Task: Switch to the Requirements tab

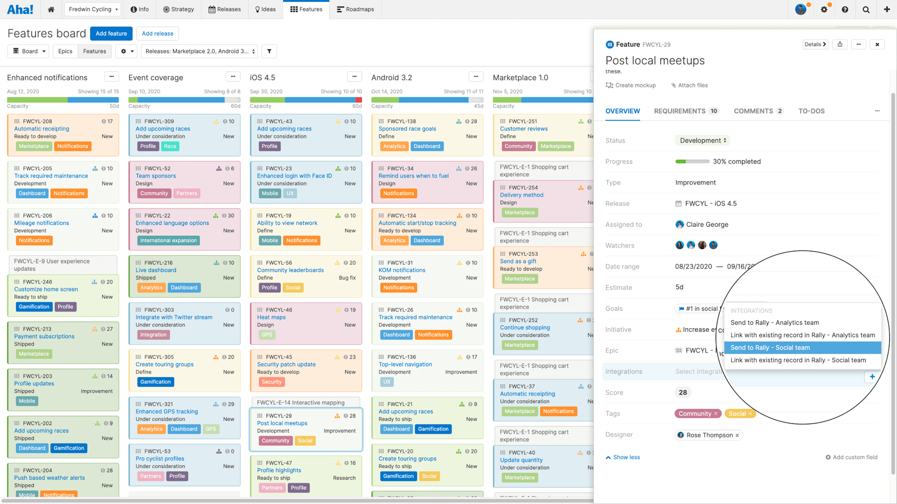Action: [x=680, y=111]
